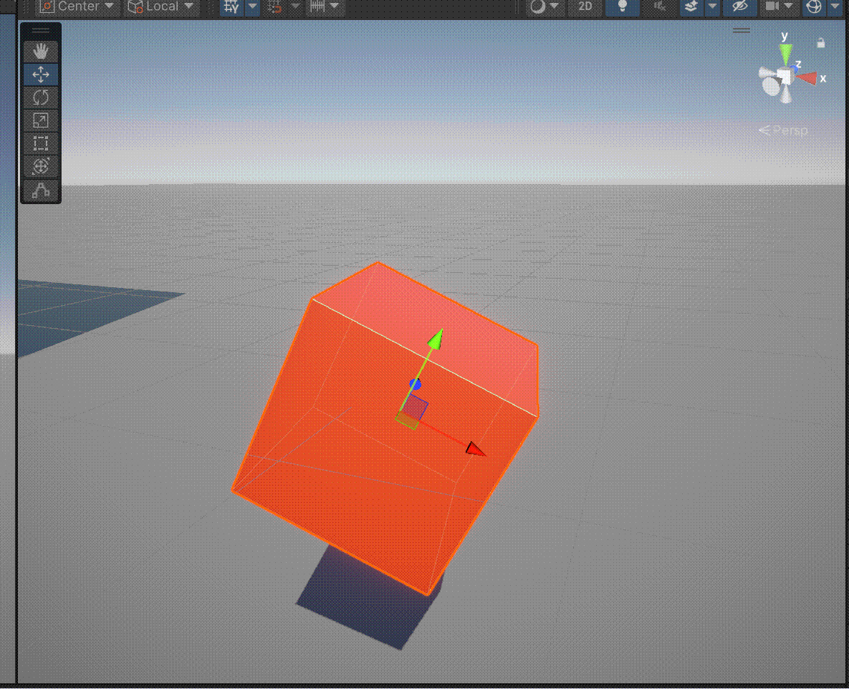The height and width of the screenshot is (689, 849).
Task: Toggle scene audio mute button
Action: [659, 6]
